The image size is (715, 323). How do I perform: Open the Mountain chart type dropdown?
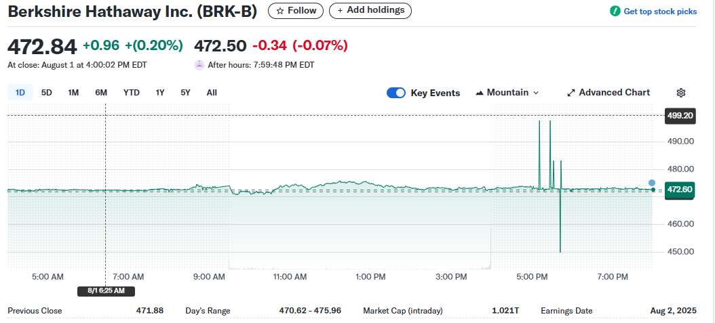[507, 93]
